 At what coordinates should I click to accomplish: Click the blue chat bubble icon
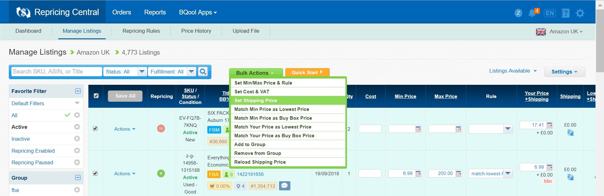tap(284, 186)
